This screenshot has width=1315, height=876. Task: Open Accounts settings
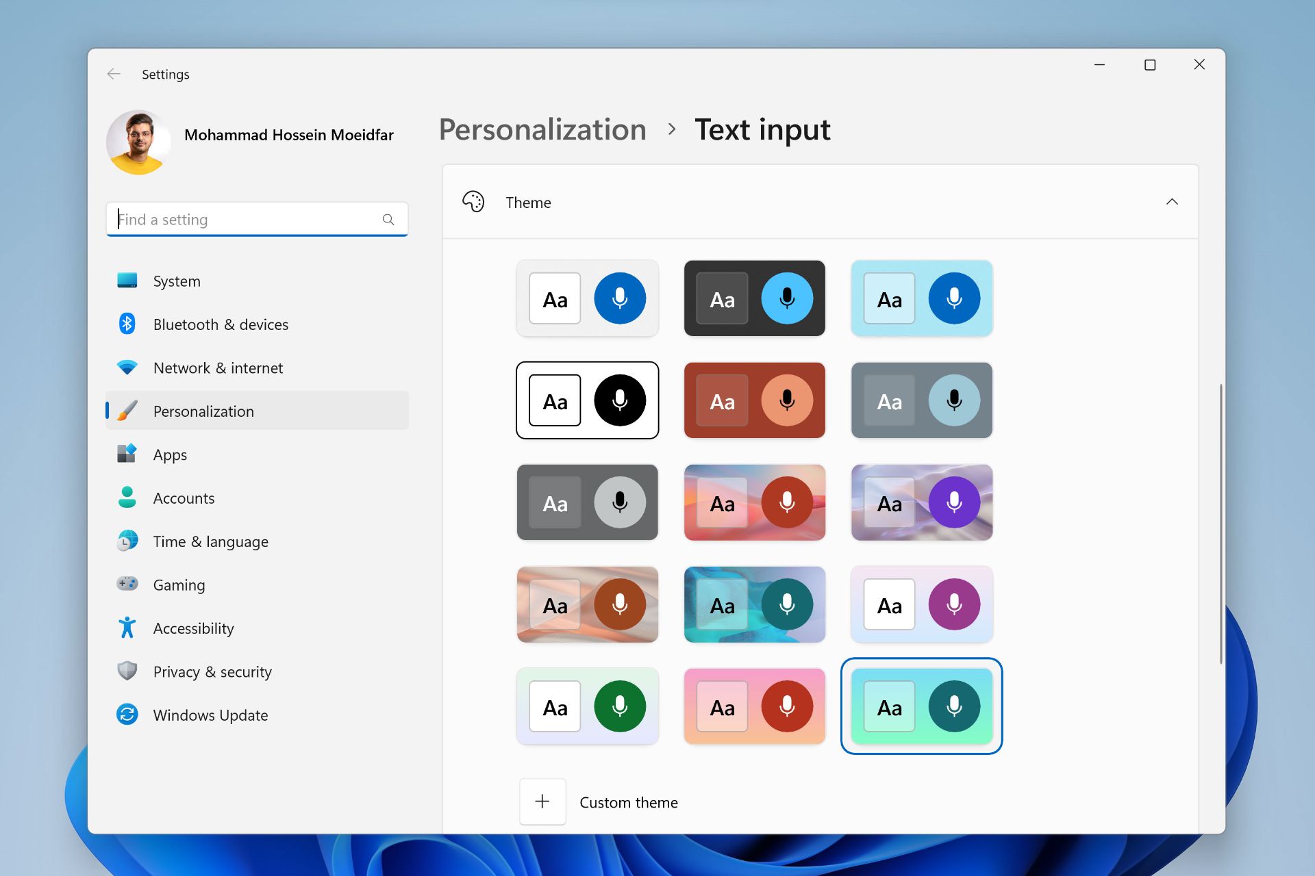257,498
